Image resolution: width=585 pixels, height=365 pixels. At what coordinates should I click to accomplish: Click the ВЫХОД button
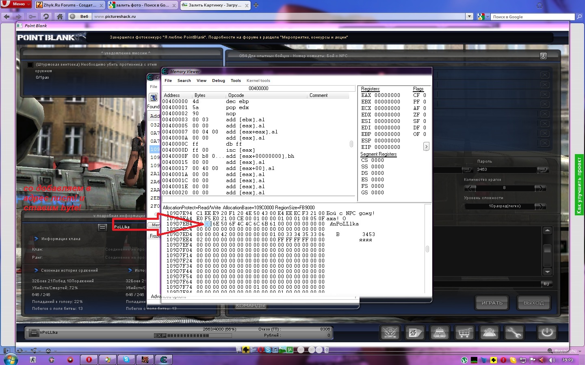533,303
